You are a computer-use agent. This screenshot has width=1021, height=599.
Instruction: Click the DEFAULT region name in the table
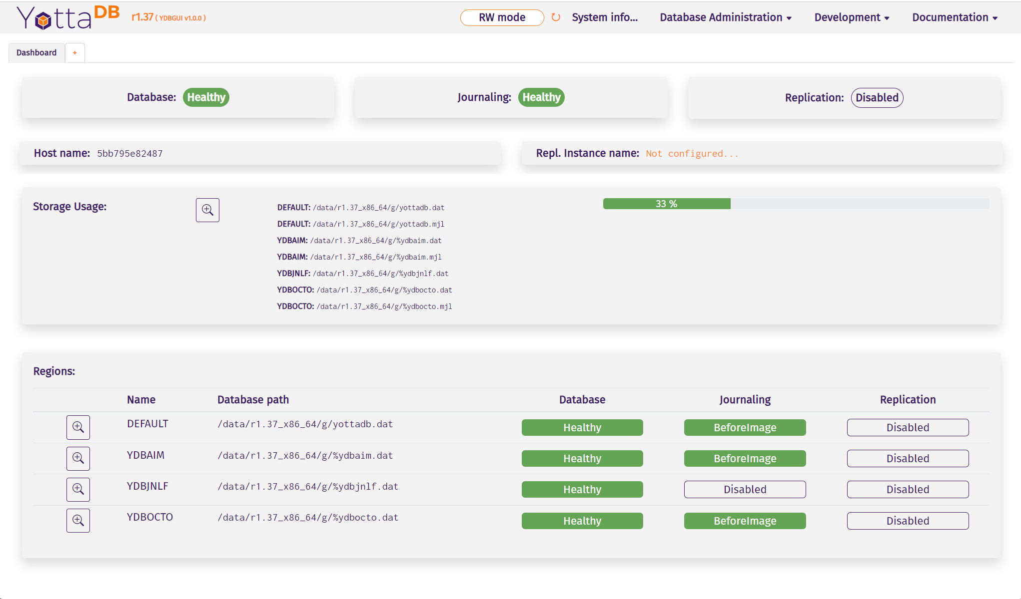tap(147, 424)
